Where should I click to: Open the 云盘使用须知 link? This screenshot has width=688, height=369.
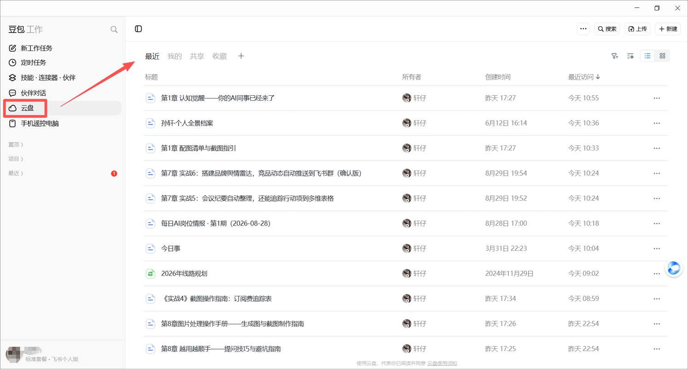[442, 363]
